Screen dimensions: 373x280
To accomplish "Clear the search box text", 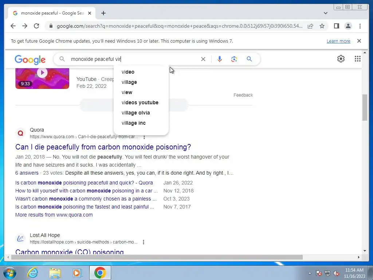I will 203,59.
